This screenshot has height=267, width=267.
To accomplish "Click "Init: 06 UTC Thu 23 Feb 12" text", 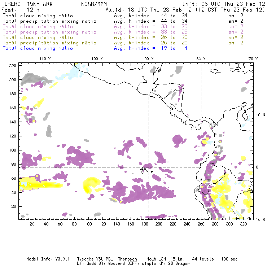I will 224,4.
